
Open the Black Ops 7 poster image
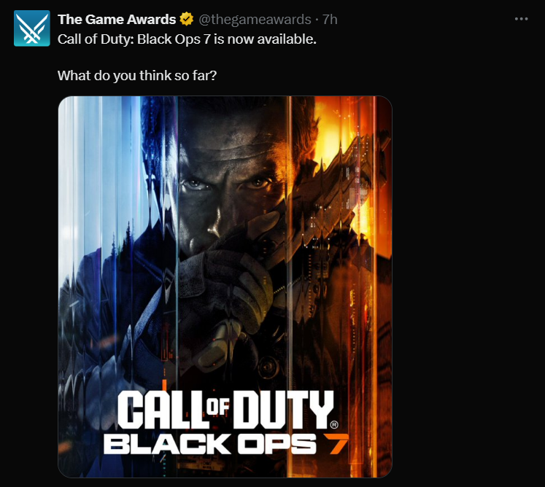click(x=225, y=287)
